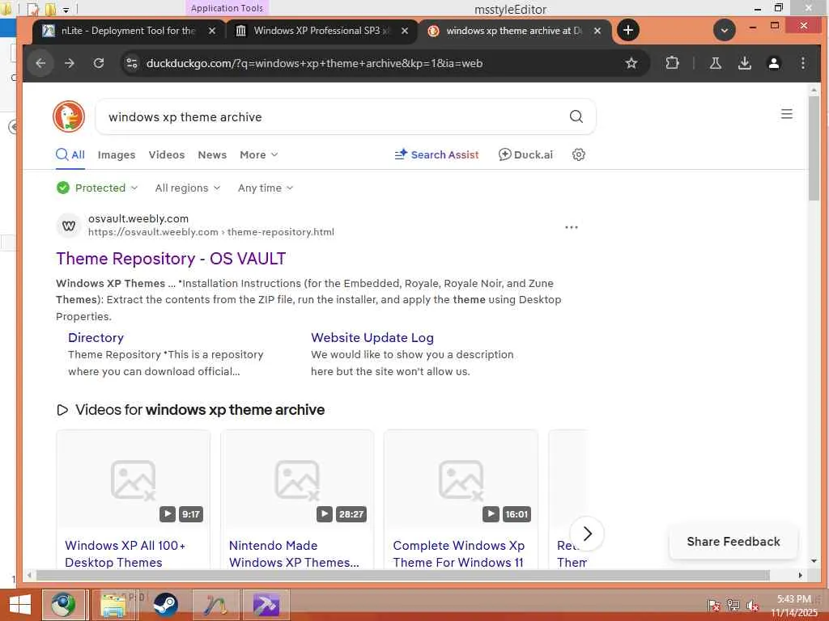
Task: Open the search settings gear
Action: pyautogui.click(x=578, y=154)
